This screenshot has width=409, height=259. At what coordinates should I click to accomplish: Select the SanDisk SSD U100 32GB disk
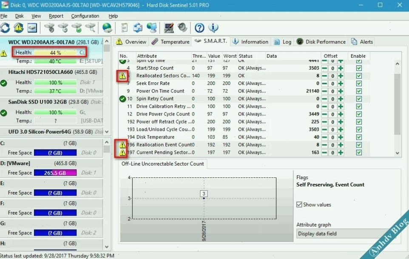pyautogui.click(x=51, y=112)
